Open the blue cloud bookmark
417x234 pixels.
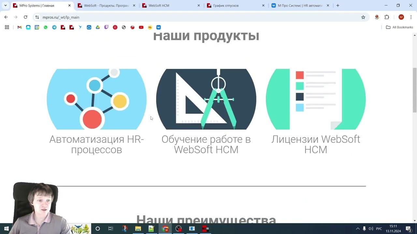pos(89,27)
